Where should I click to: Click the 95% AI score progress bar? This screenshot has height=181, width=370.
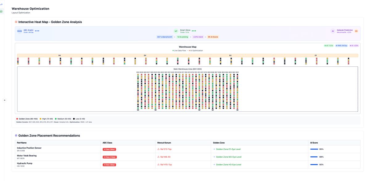pyautogui.click(x=314, y=149)
